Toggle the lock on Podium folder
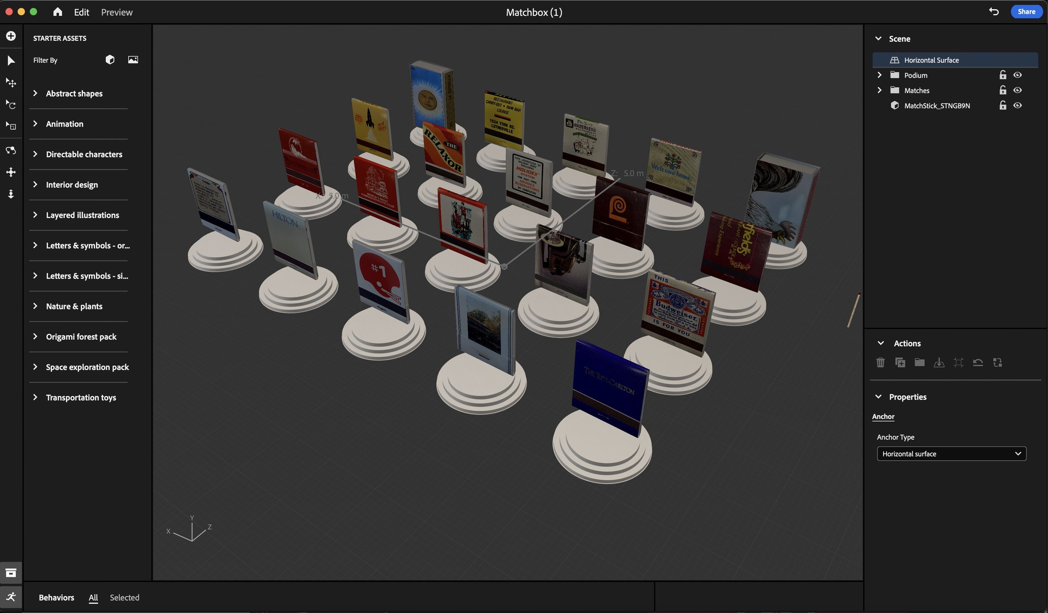Image resolution: width=1048 pixels, height=613 pixels. [1003, 75]
